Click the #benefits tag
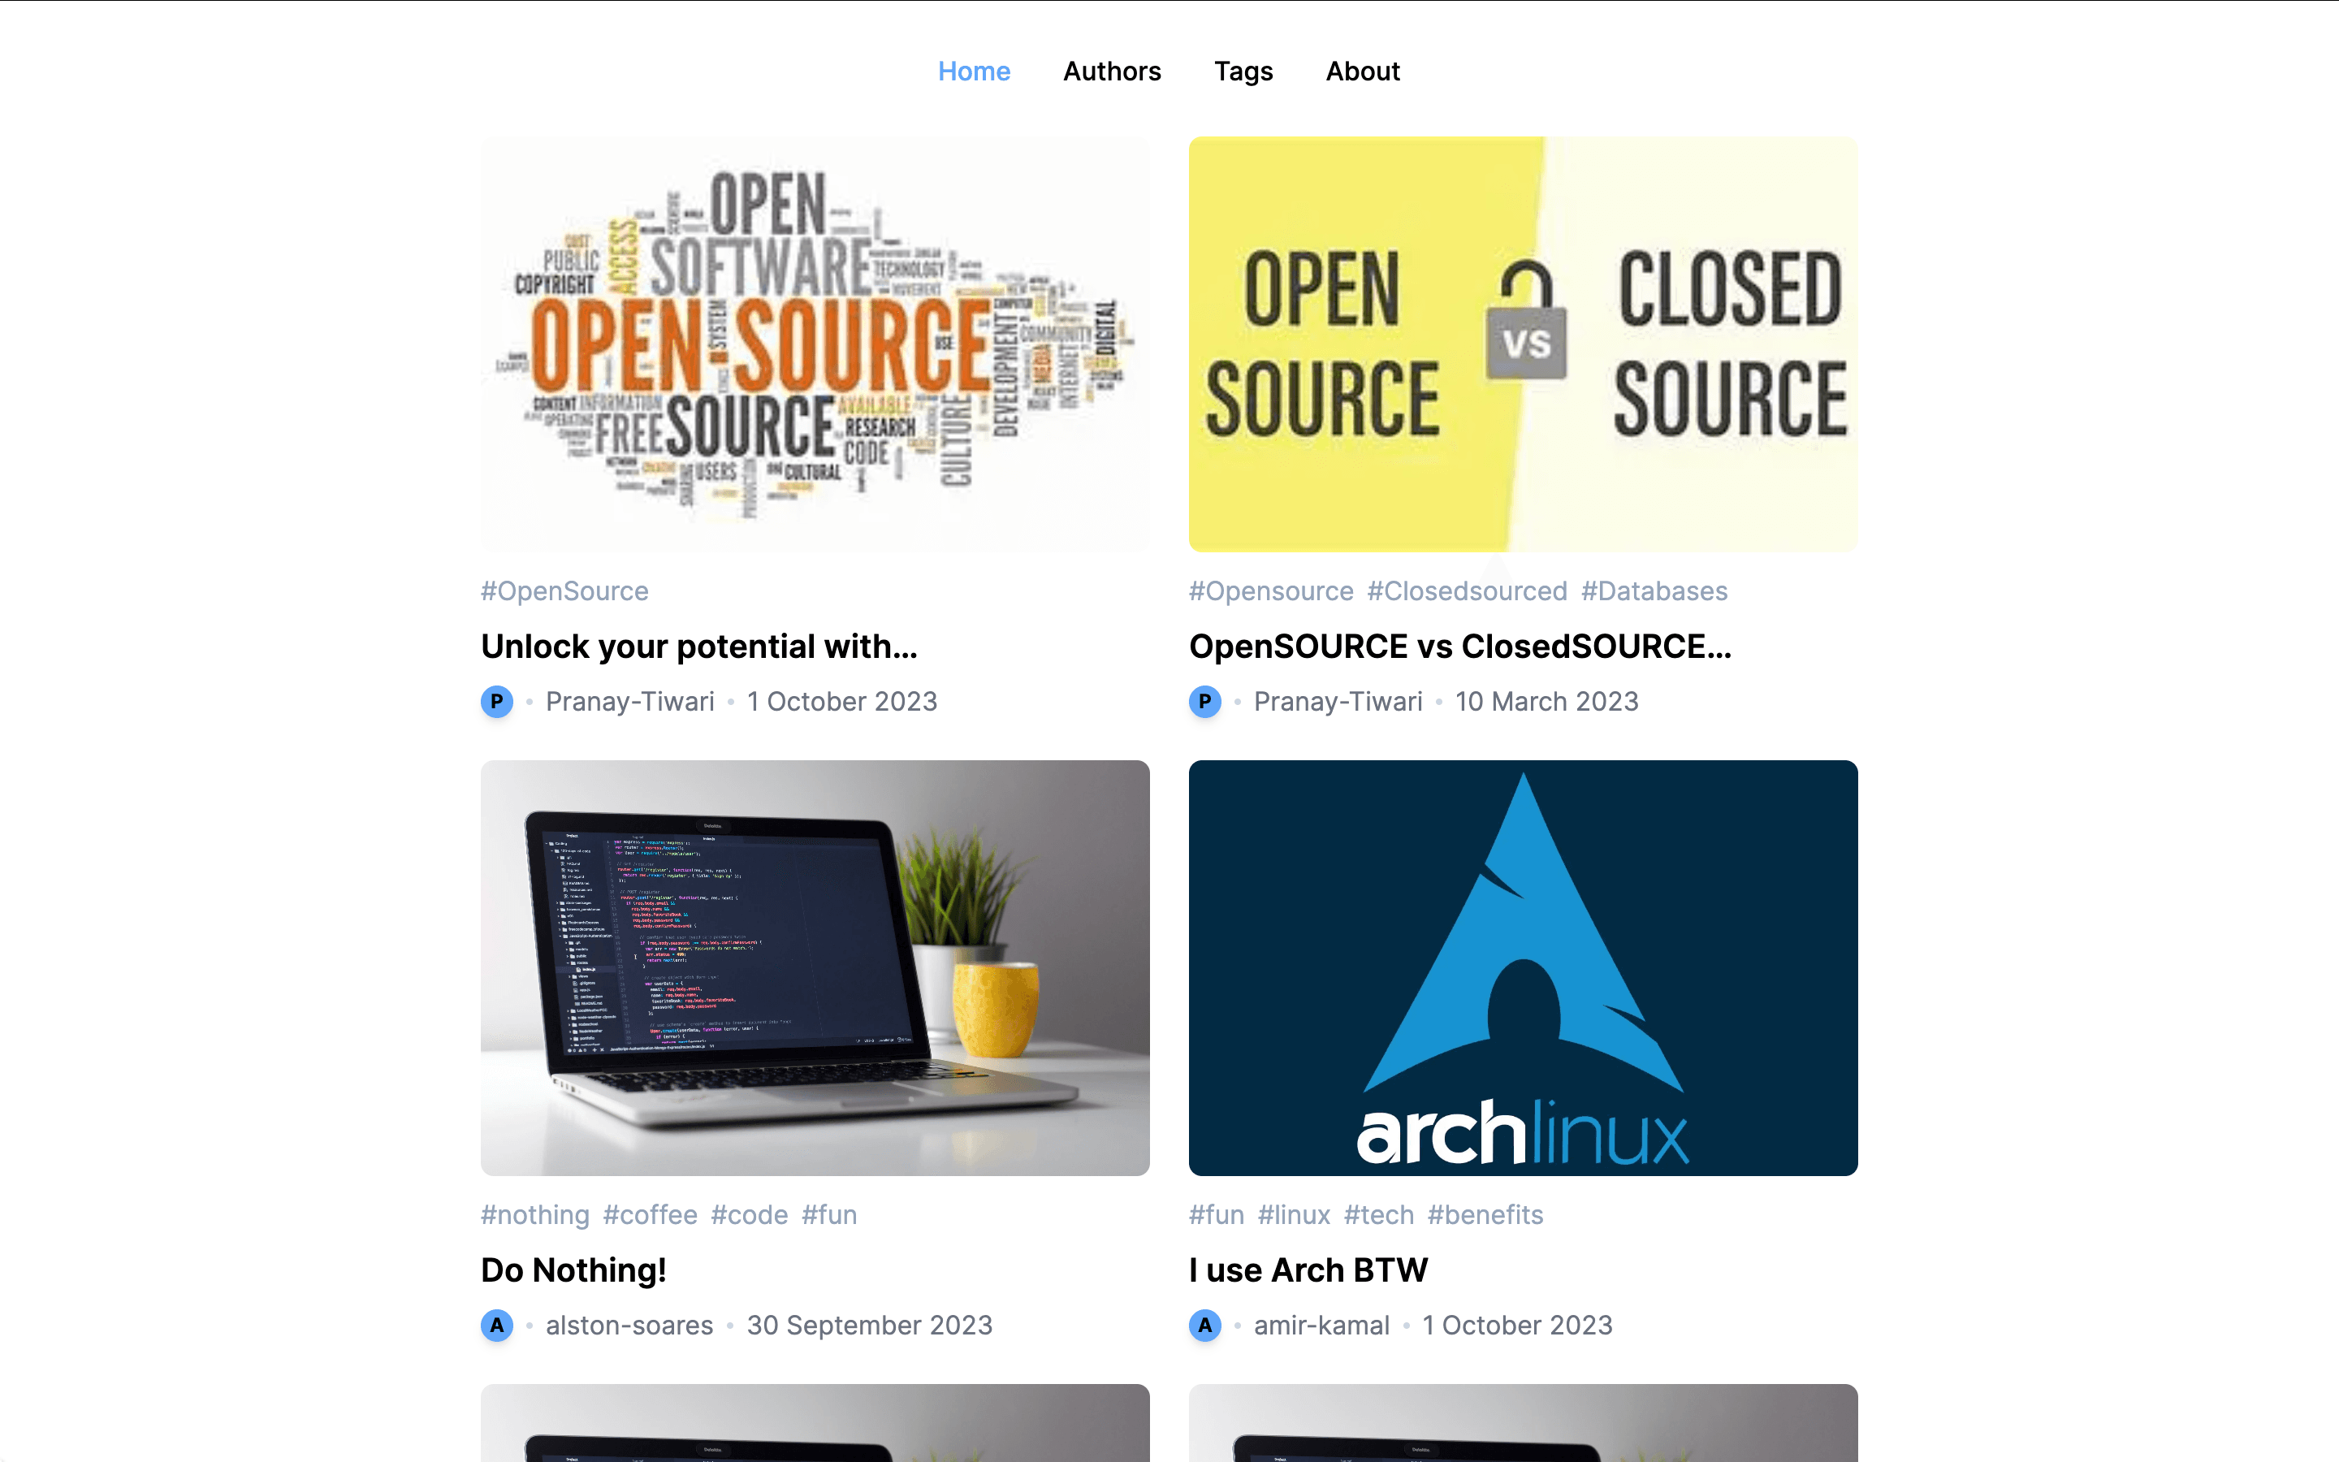The height and width of the screenshot is (1462, 2339). click(x=1485, y=1214)
